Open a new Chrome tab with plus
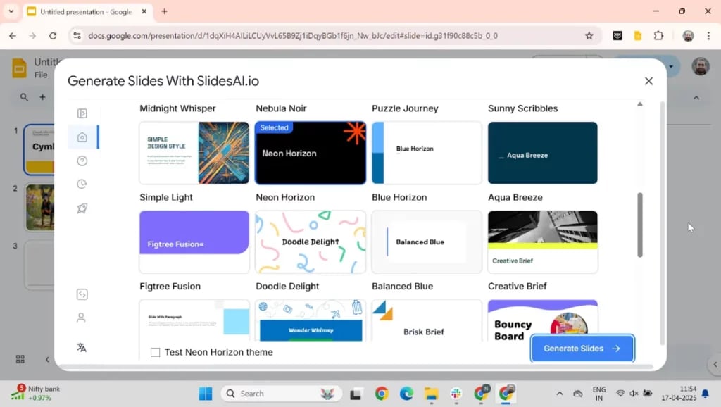 [165, 11]
